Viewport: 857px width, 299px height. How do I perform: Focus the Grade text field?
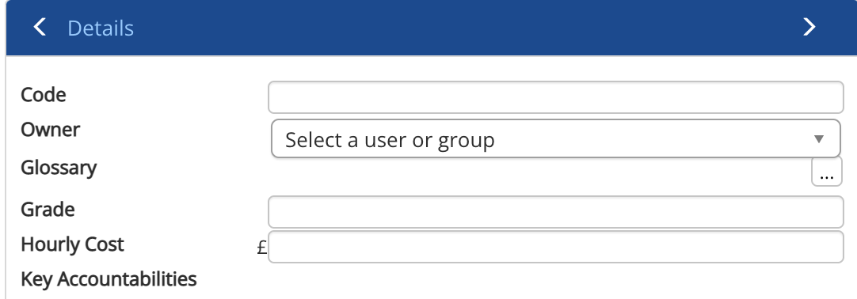(556, 212)
